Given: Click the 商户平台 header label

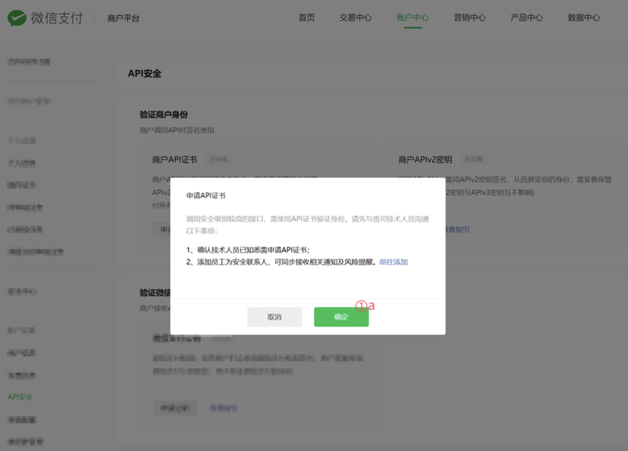Looking at the screenshot, I should point(123,18).
